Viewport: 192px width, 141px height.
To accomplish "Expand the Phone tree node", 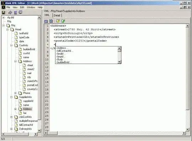I will pyautogui.click(x=15, y=93).
